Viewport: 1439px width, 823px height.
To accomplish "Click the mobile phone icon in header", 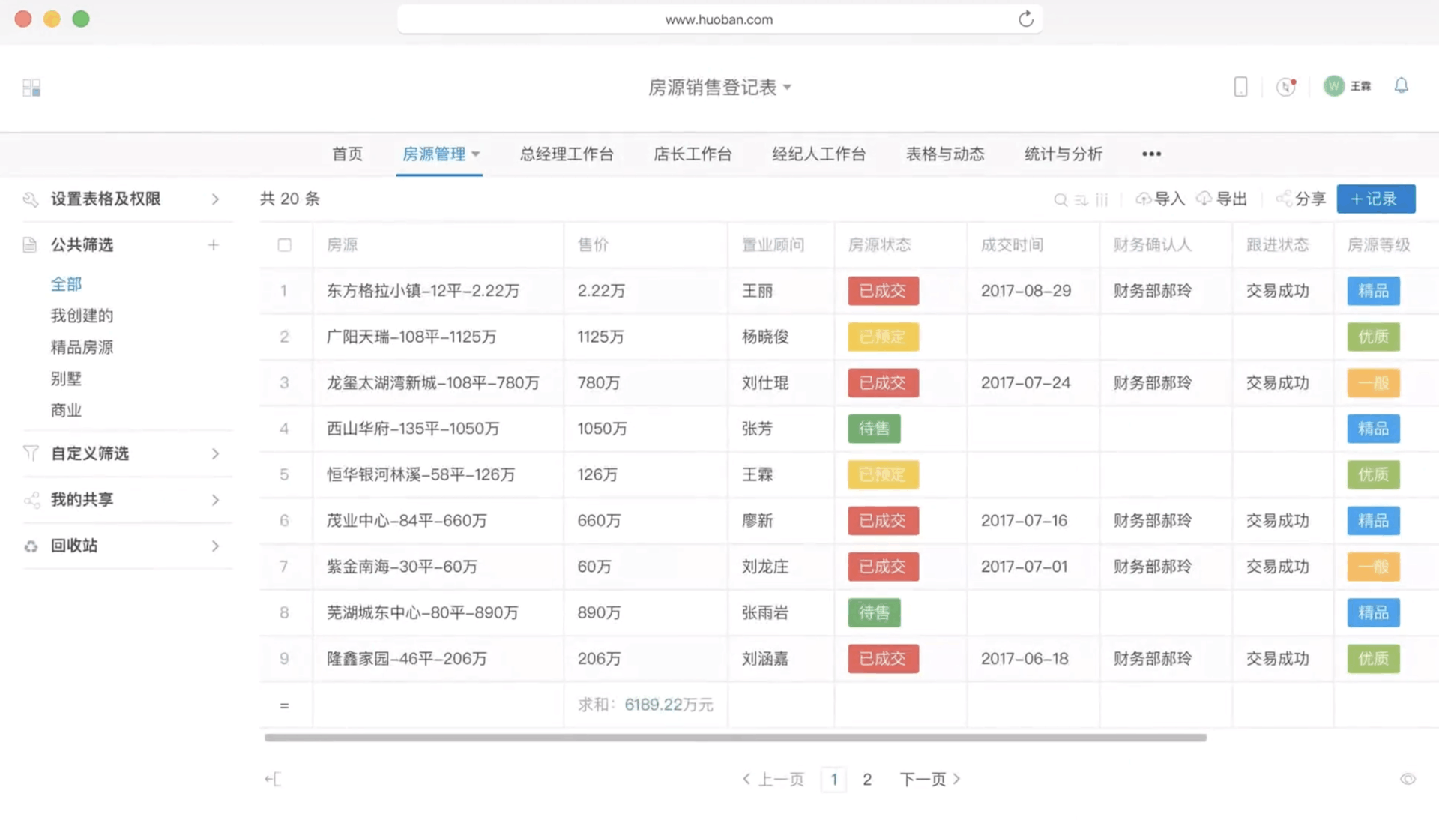I will [x=1240, y=87].
